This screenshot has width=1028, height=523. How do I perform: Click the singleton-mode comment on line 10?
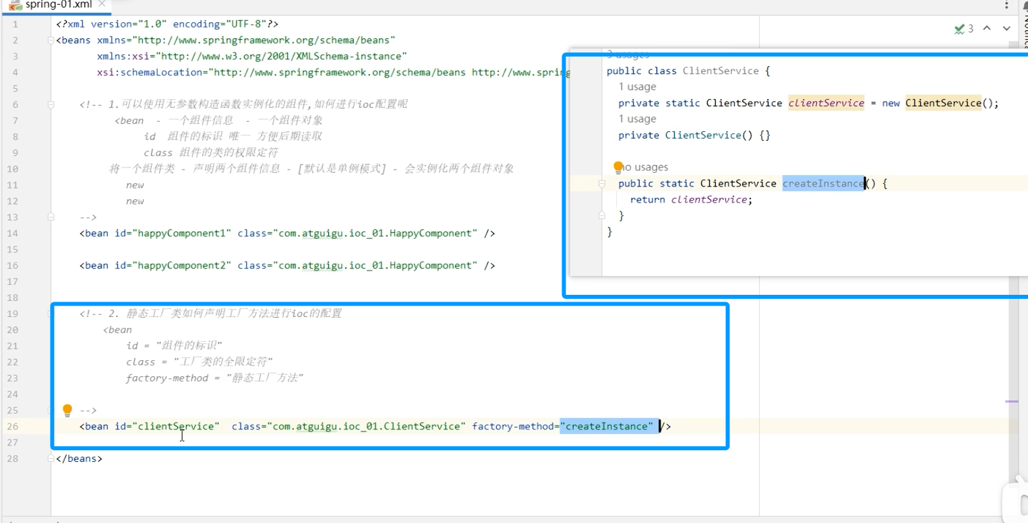point(311,169)
